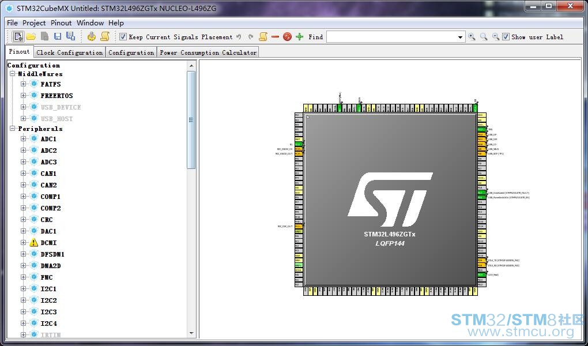This screenshot has height=346, width=588.
Task: Select COMP1 in the peripherals tree
Action: pyautogui.click(x=51, y=197)
